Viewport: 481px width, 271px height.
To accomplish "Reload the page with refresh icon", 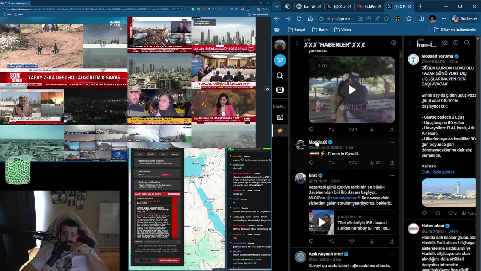I will click(299, 18).
